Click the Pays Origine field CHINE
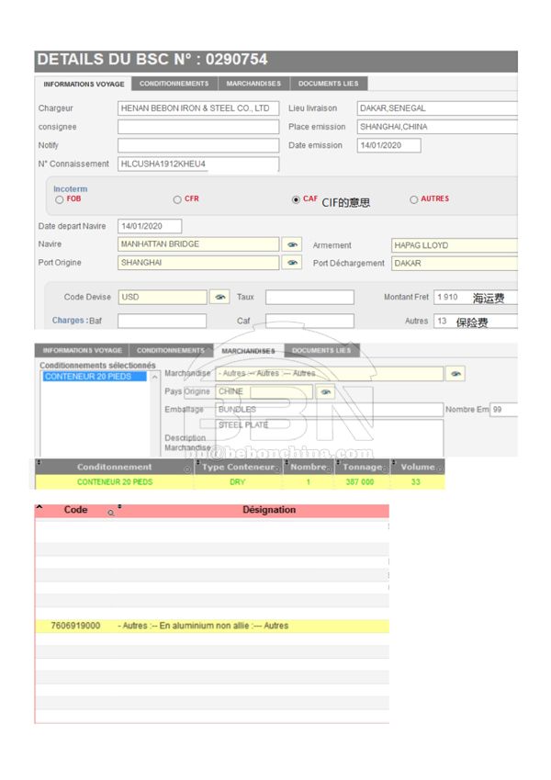This screenshot has height=780, width=551. click(x=264, y=392)
